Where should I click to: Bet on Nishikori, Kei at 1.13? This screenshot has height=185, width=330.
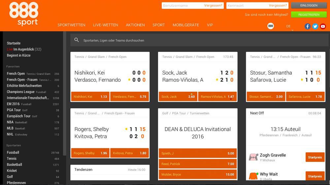click(x=90, y=97)
